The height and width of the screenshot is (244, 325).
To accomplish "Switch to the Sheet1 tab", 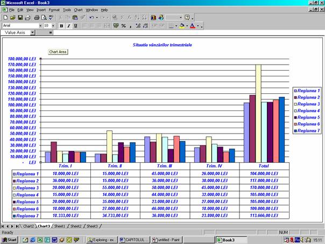I will tap(59, 226).
